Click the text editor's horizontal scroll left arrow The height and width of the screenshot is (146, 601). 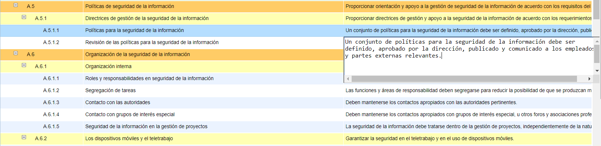tap(348, 79)
